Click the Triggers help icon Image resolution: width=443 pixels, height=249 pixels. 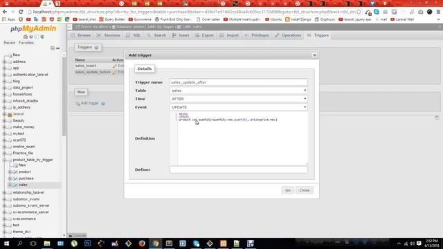click(x=96, y=48)
